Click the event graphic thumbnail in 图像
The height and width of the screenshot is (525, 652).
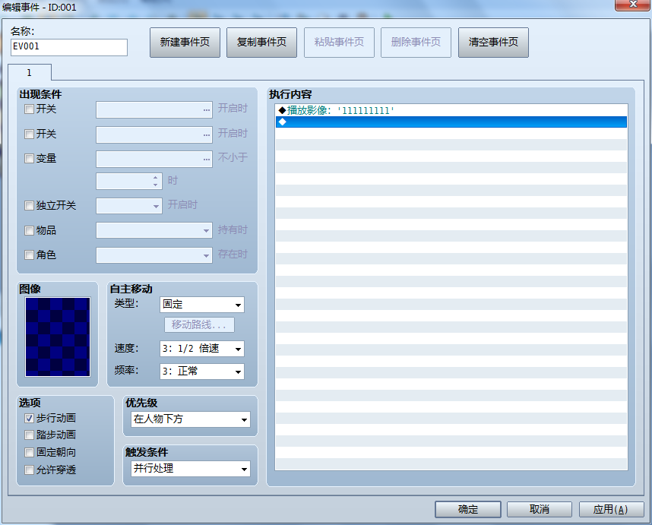point(58,337)
